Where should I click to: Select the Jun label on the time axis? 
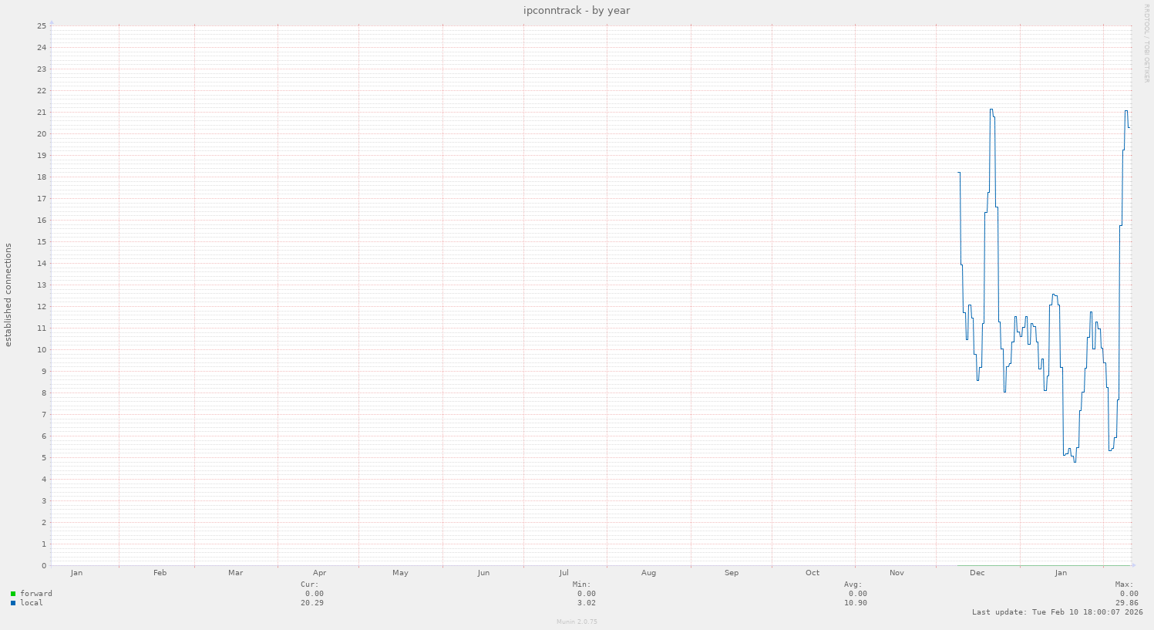click(x=483, y=573)
